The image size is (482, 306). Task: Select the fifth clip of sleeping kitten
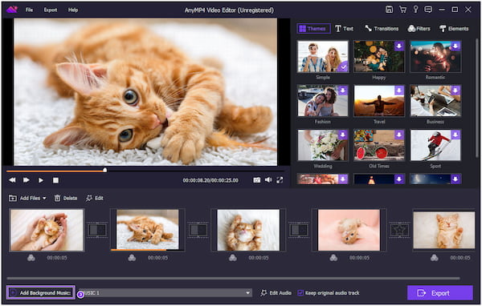(444, 230)
